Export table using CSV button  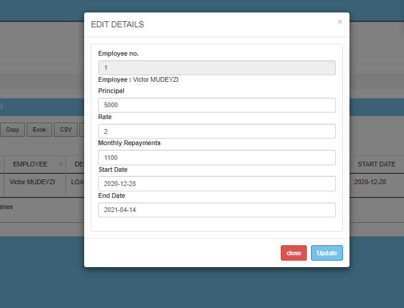(x=65, y=130)
